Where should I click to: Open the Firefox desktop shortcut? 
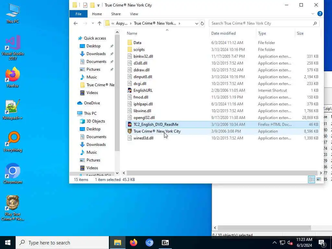point(13,77)
